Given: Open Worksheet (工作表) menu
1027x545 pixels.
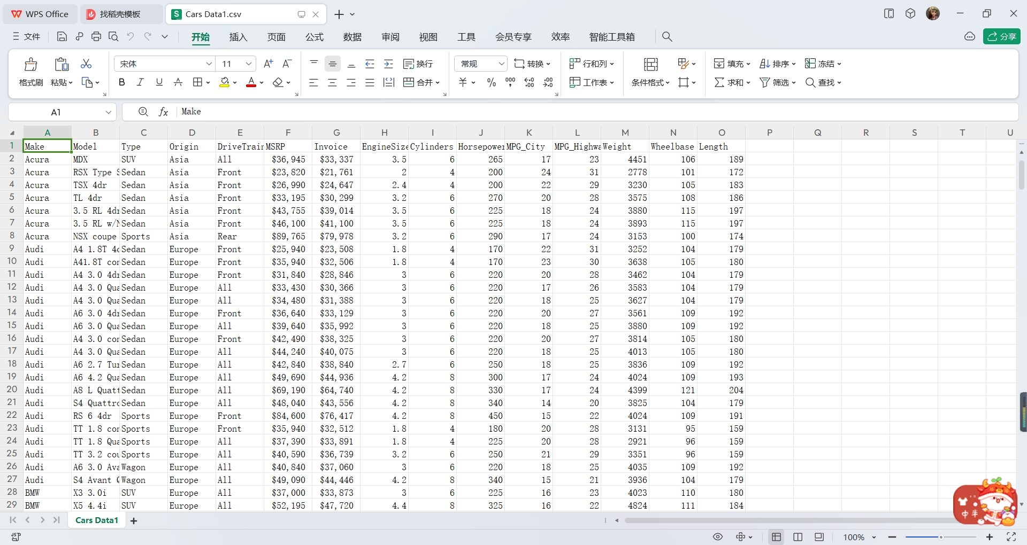Looking at the screenshot, I should [x=592, y=82].
